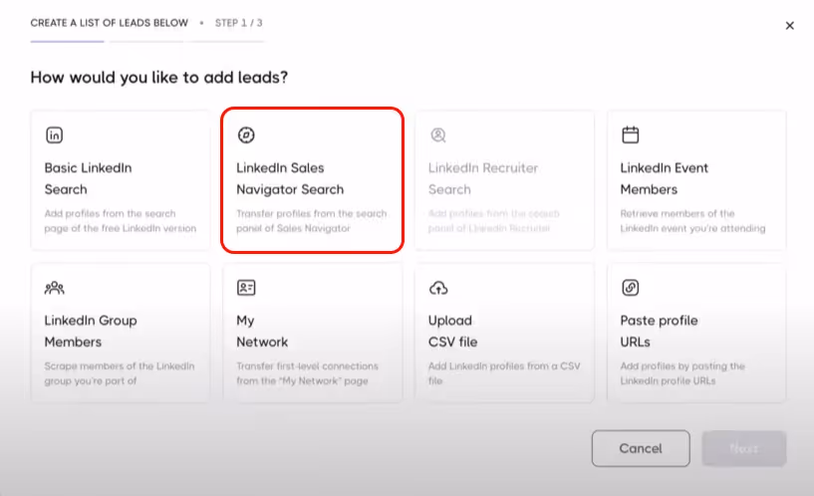
Task: Choose the Basic LinkedIn Search option
Action: click(x=121, y=180)
